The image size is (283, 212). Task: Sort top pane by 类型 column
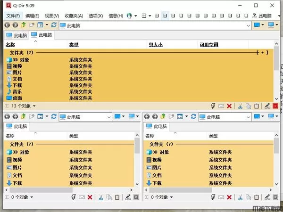click(x=74, y=45)
